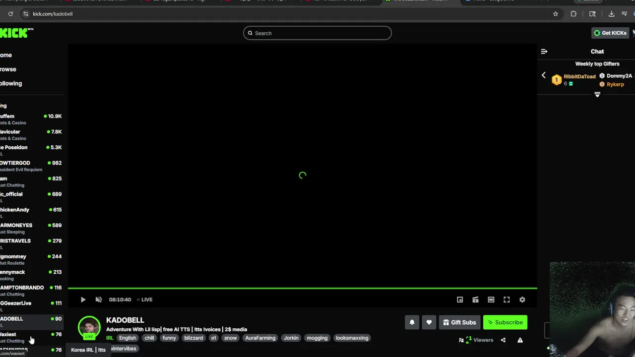The height and width of the screenshot is (357, 635).
Task: Open mini player mode
Action: [460, 299]
